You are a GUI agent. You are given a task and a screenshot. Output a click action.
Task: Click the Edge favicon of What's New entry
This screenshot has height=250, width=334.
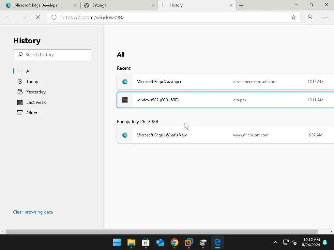click(125, 135)
